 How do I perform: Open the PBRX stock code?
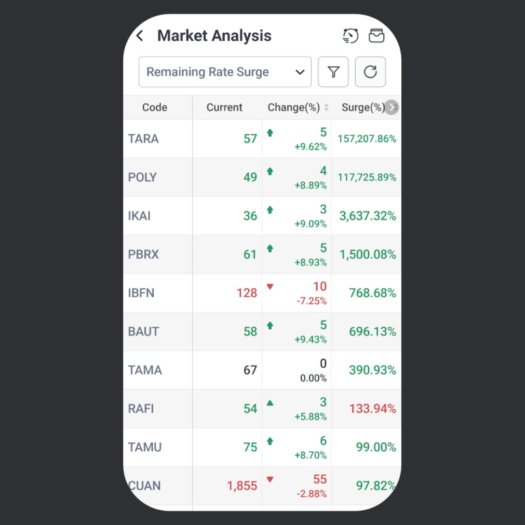[x=144, y=254]
